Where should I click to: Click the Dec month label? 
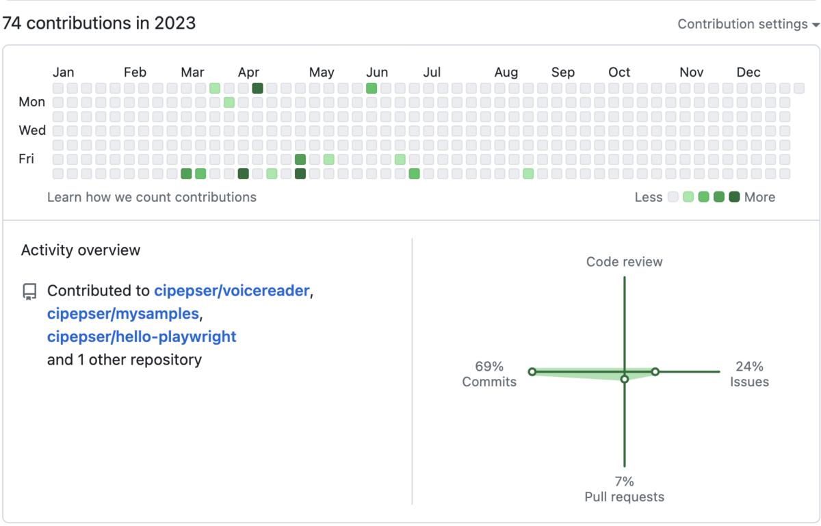pos(748,73)
